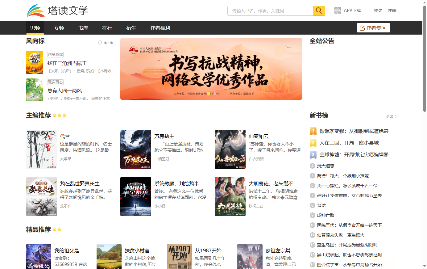The height and width of the screenshot is (269, 427).
Task: Open 人在三国，开局一座小县城
Action: (x=349, y=143)
